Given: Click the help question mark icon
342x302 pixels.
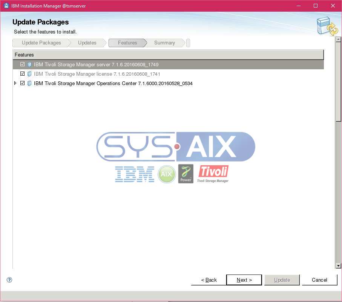Looking at the screenshot, I should (9, 280).
